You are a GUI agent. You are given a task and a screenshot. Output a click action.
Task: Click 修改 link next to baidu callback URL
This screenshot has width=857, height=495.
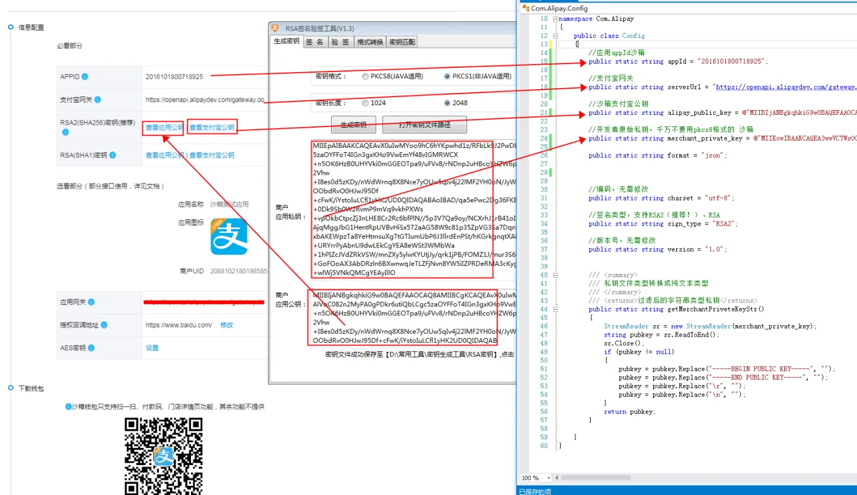tap(226, 325)
